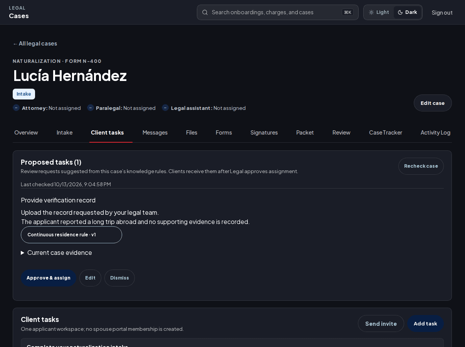This screenshot has height=347, width=465.
Task: Click the Legal assistant: Not assigned text
Action: click(208, 108)
